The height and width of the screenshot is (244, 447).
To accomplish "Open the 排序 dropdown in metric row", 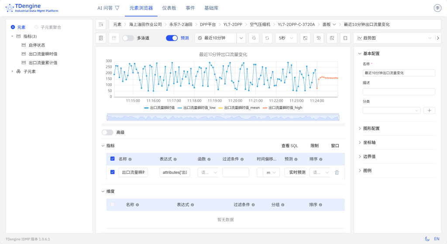I will [x=320, y=172].
